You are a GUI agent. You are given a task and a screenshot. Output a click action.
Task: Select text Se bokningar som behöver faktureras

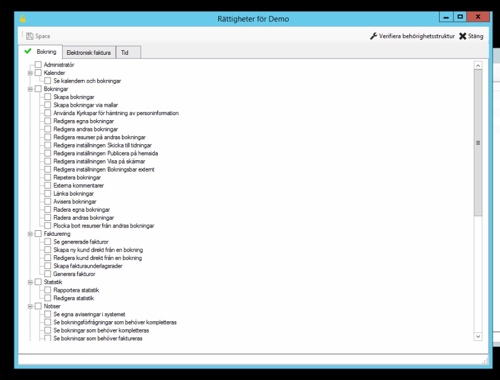[98, 338]
